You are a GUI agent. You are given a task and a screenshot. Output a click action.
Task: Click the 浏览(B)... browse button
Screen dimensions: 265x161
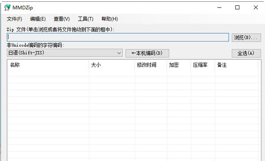coord(246,38)
